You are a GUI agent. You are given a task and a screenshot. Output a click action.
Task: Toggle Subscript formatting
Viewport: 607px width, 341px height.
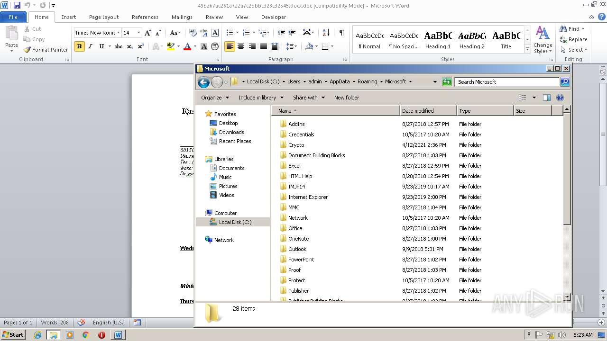tap(130, 46)
